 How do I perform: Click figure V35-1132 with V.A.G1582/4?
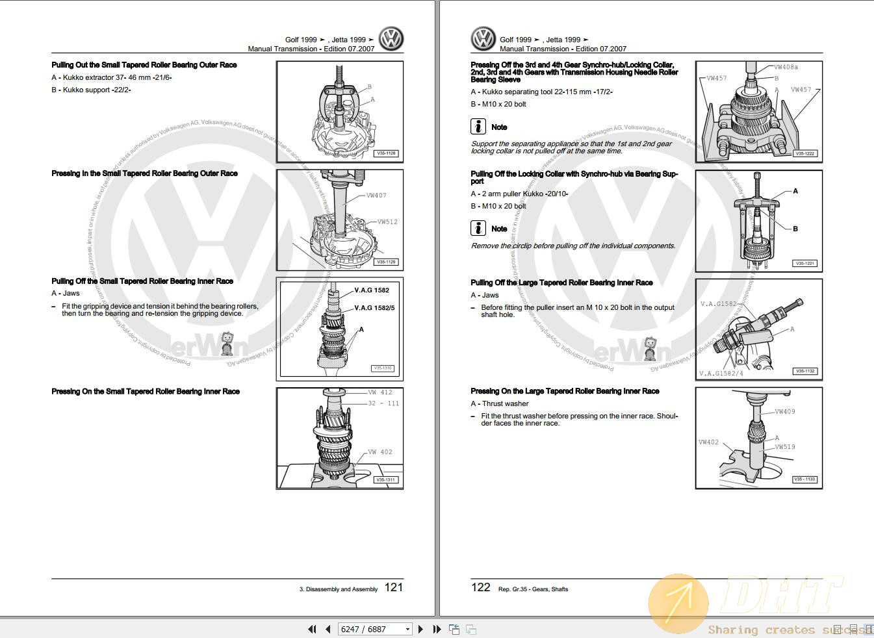[x=759, y=329]
